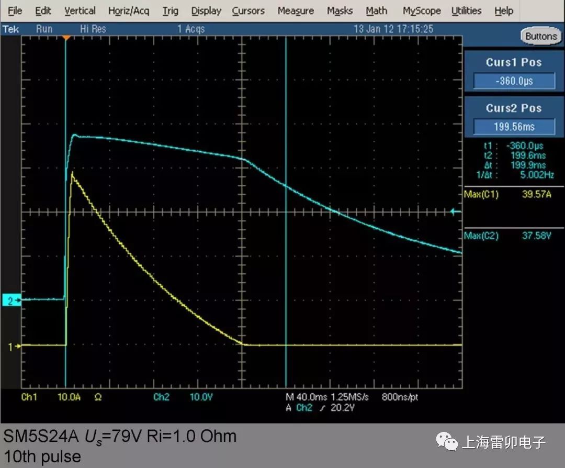
Task: Click the Ch1 channel badge in bottom readout
Action: click(30, 397)
